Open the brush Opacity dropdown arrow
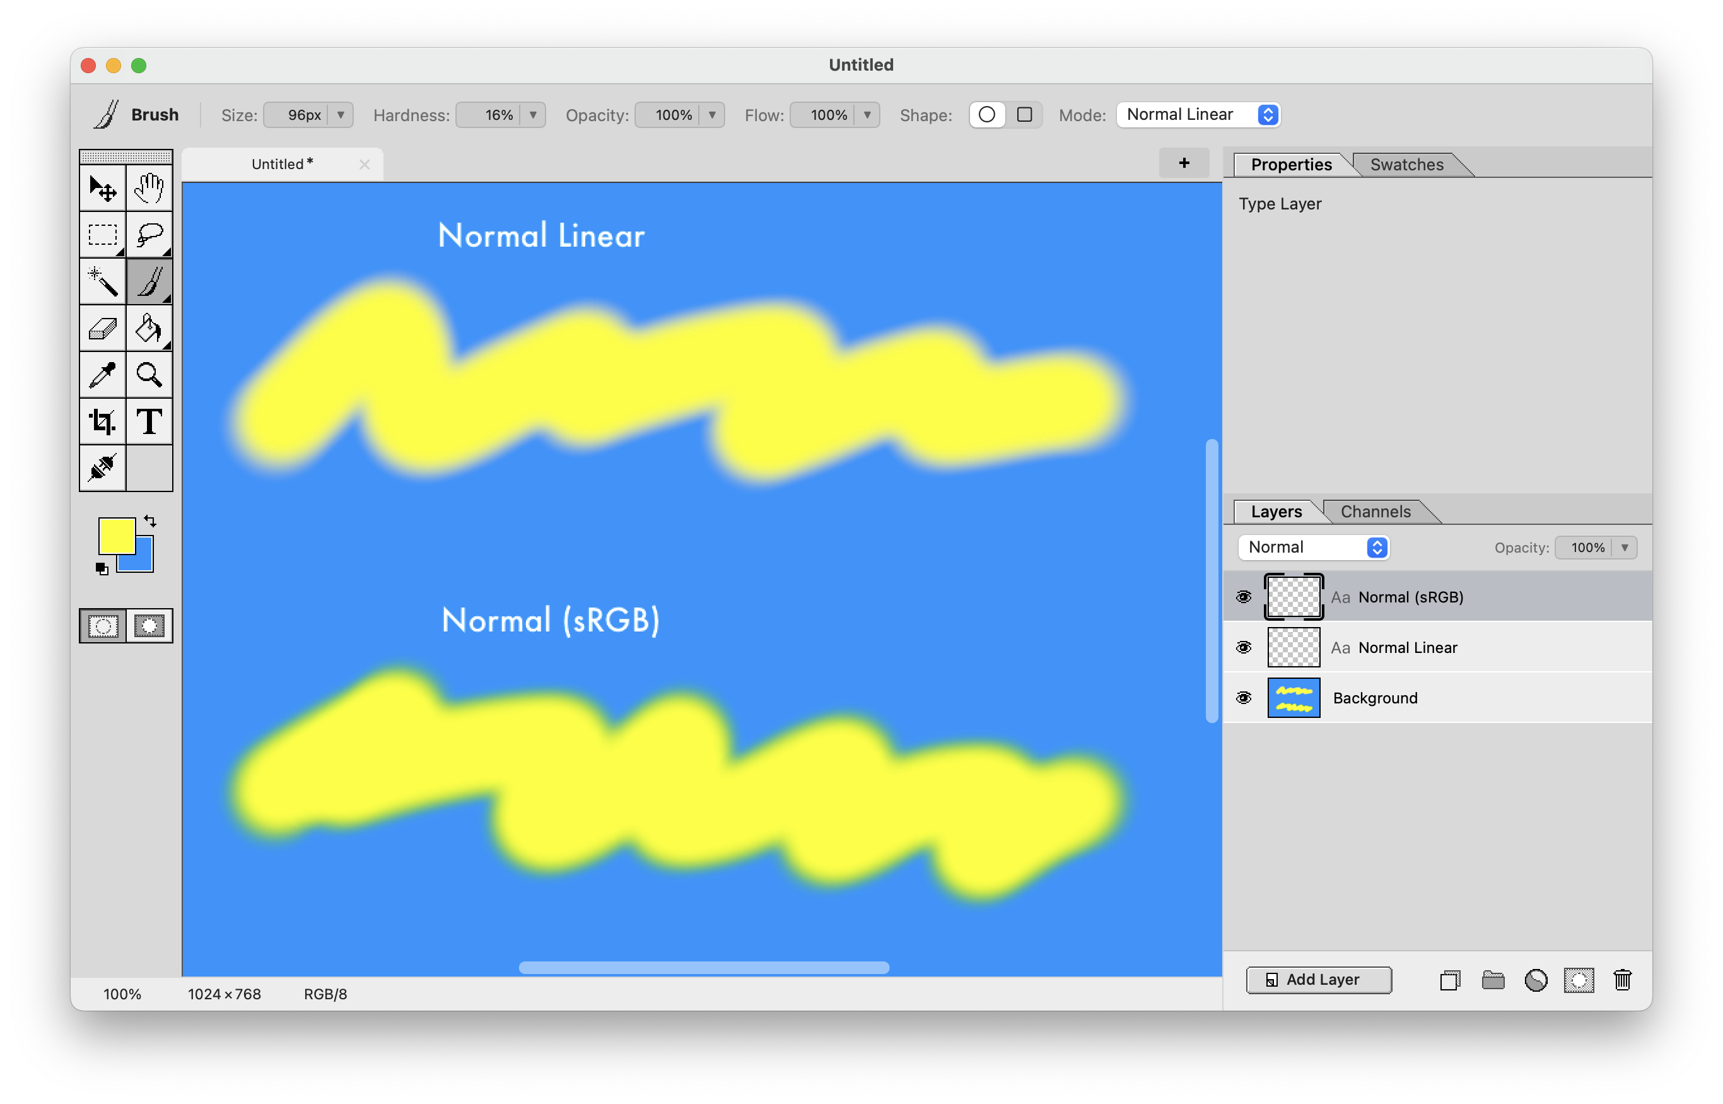Screen dimensions: 1723x1104 [x=711, y=115]
